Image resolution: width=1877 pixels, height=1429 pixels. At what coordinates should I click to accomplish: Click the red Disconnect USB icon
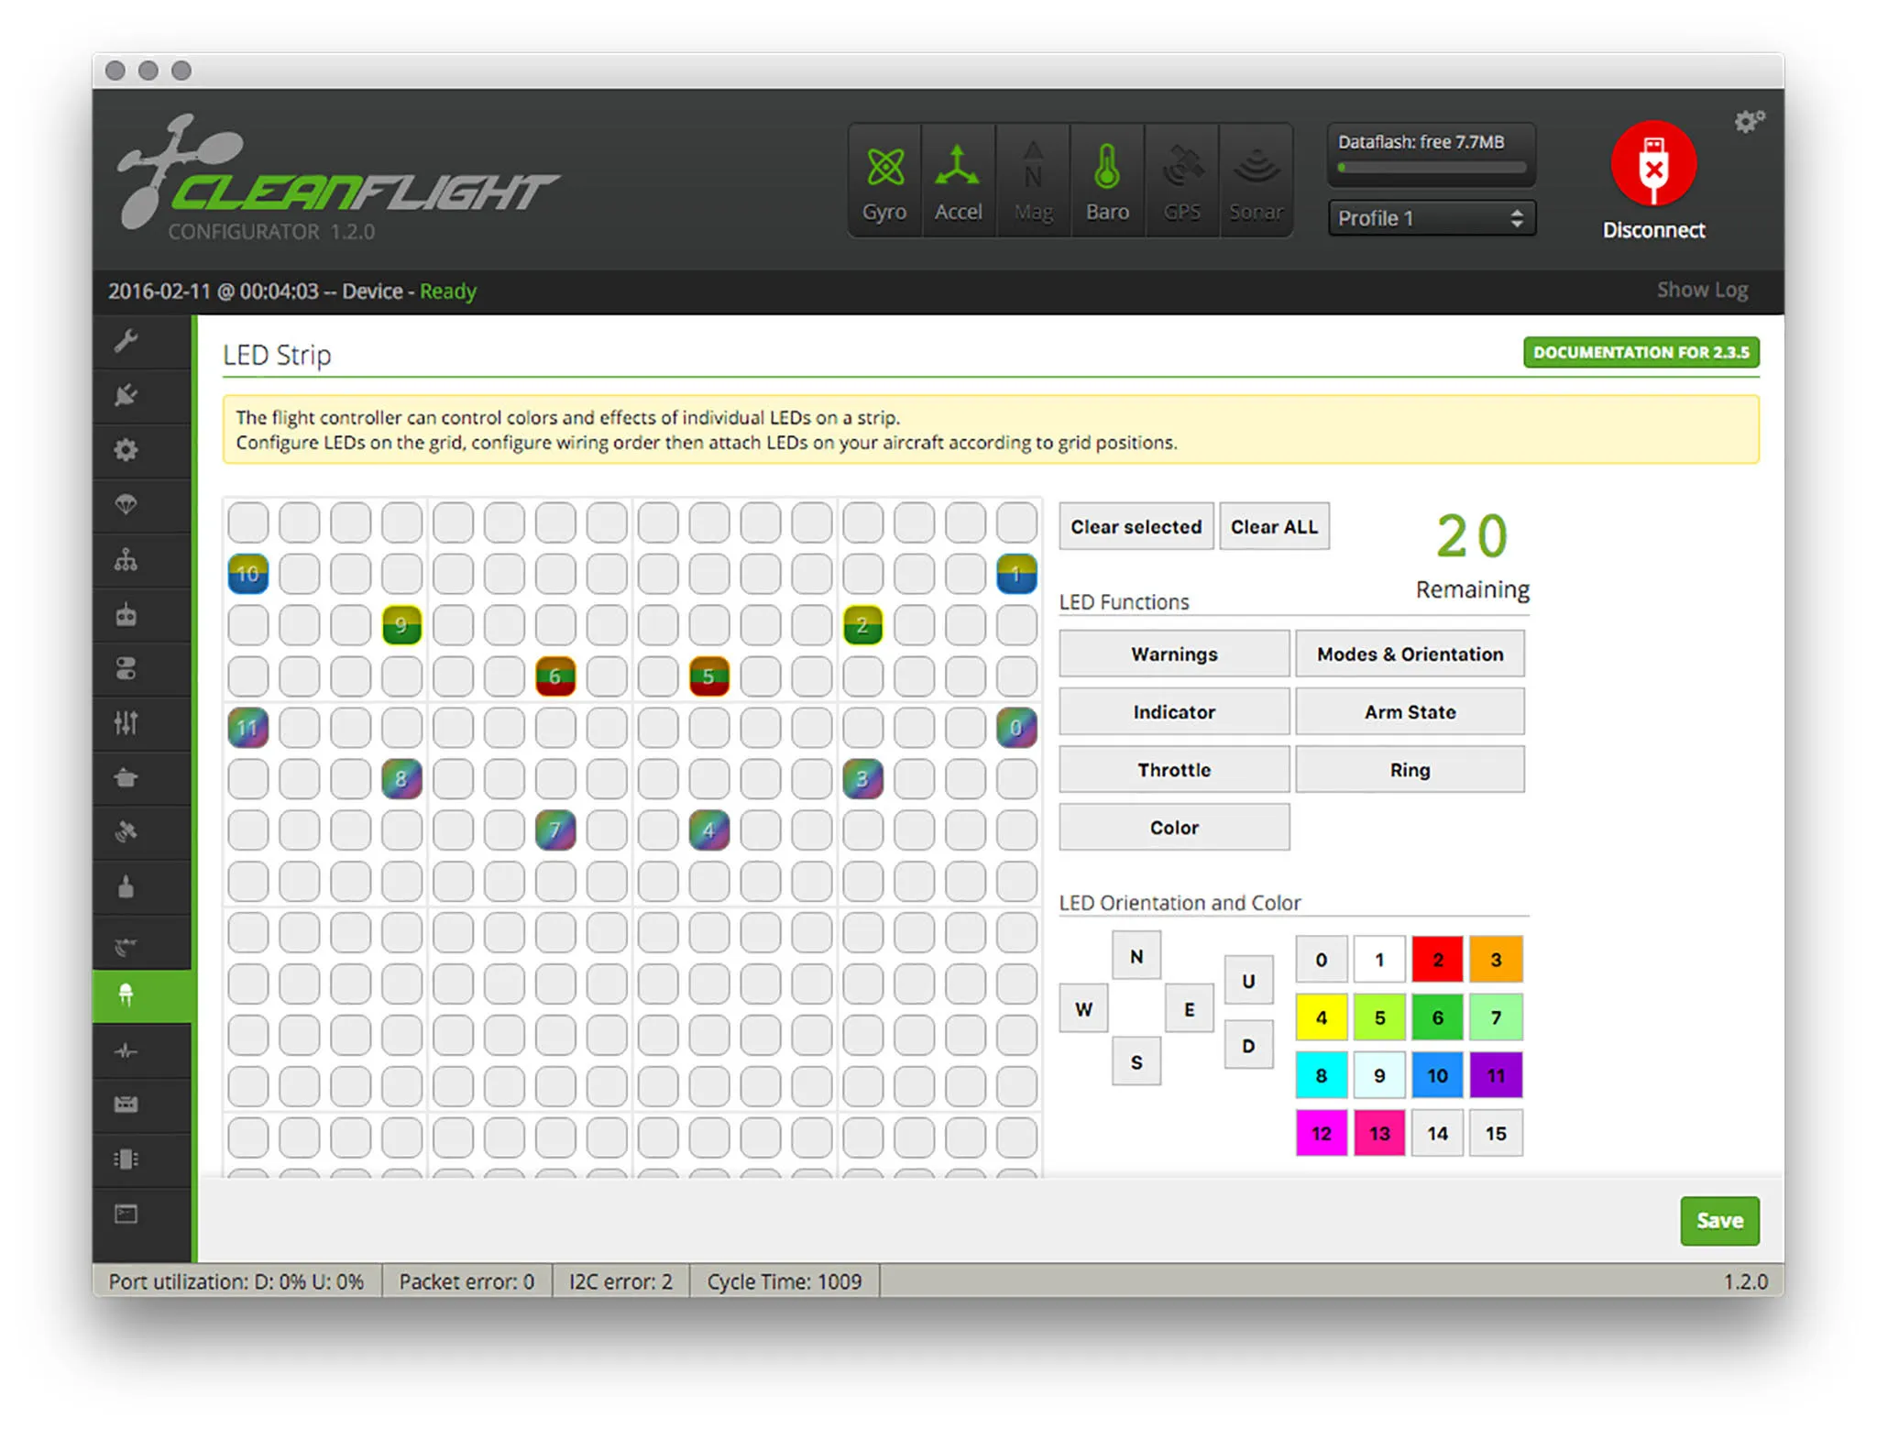1652,165
